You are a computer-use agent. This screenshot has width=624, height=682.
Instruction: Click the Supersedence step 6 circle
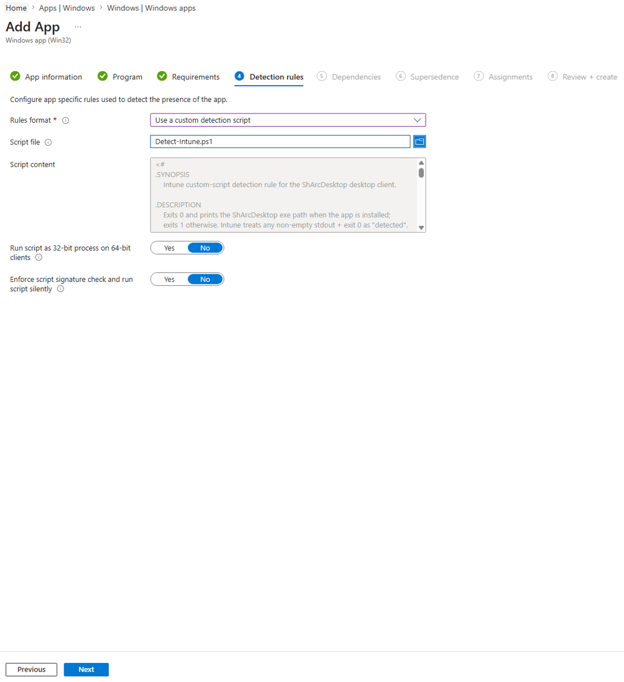tap(401, 76)
